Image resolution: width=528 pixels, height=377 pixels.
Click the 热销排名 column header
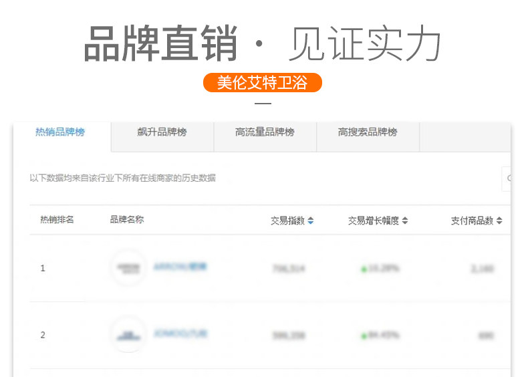coord(57,220)
